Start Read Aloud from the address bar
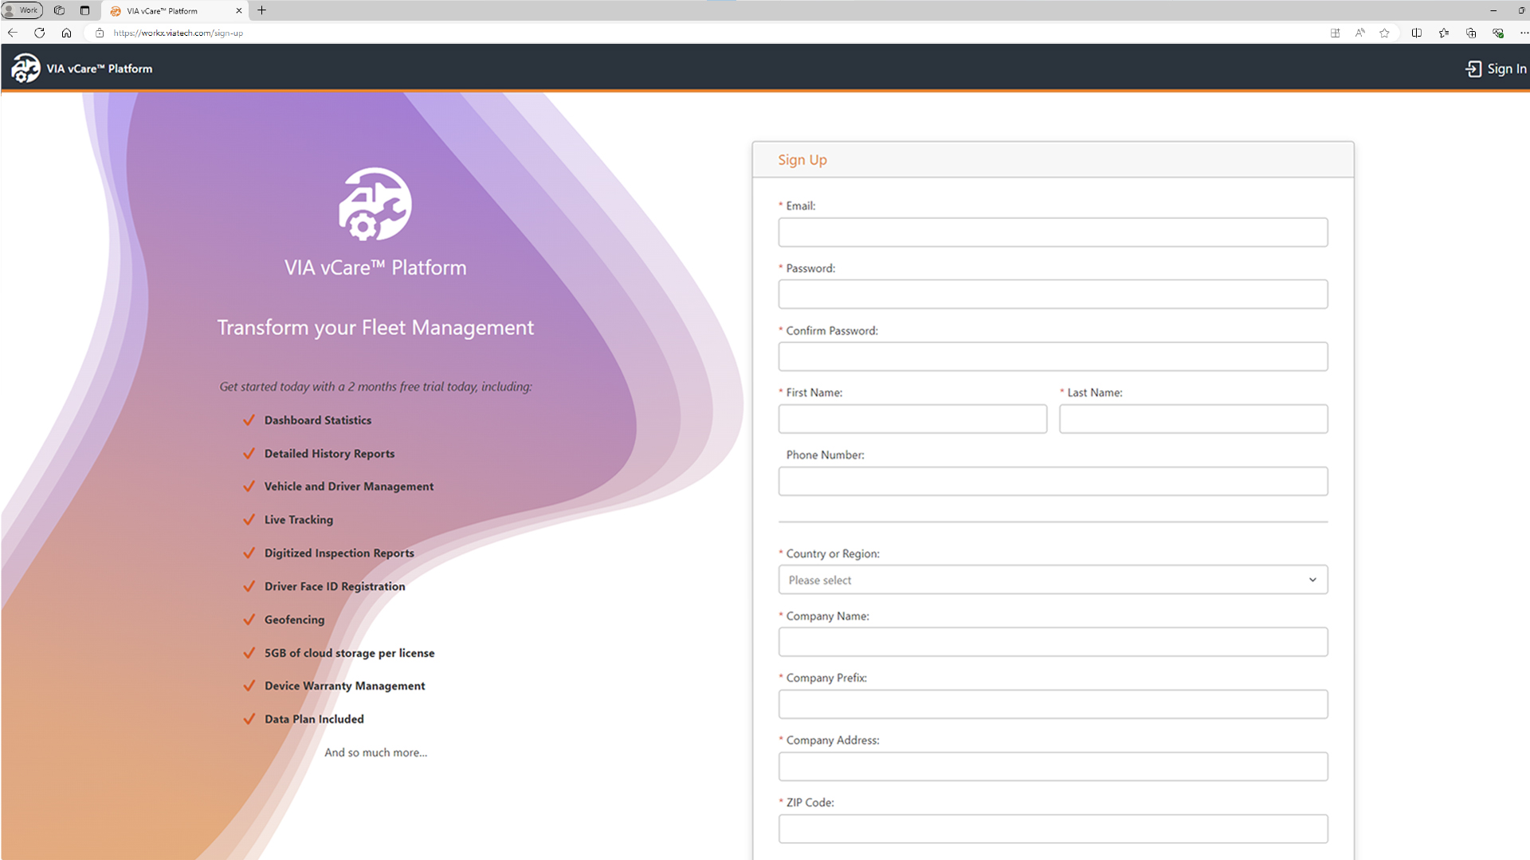 (1359, 33)
